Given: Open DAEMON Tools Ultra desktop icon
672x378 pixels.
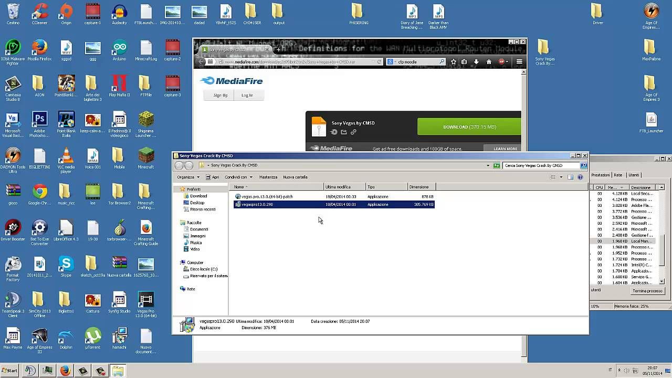Looking at the screenshot, I should tap(13, 161).
